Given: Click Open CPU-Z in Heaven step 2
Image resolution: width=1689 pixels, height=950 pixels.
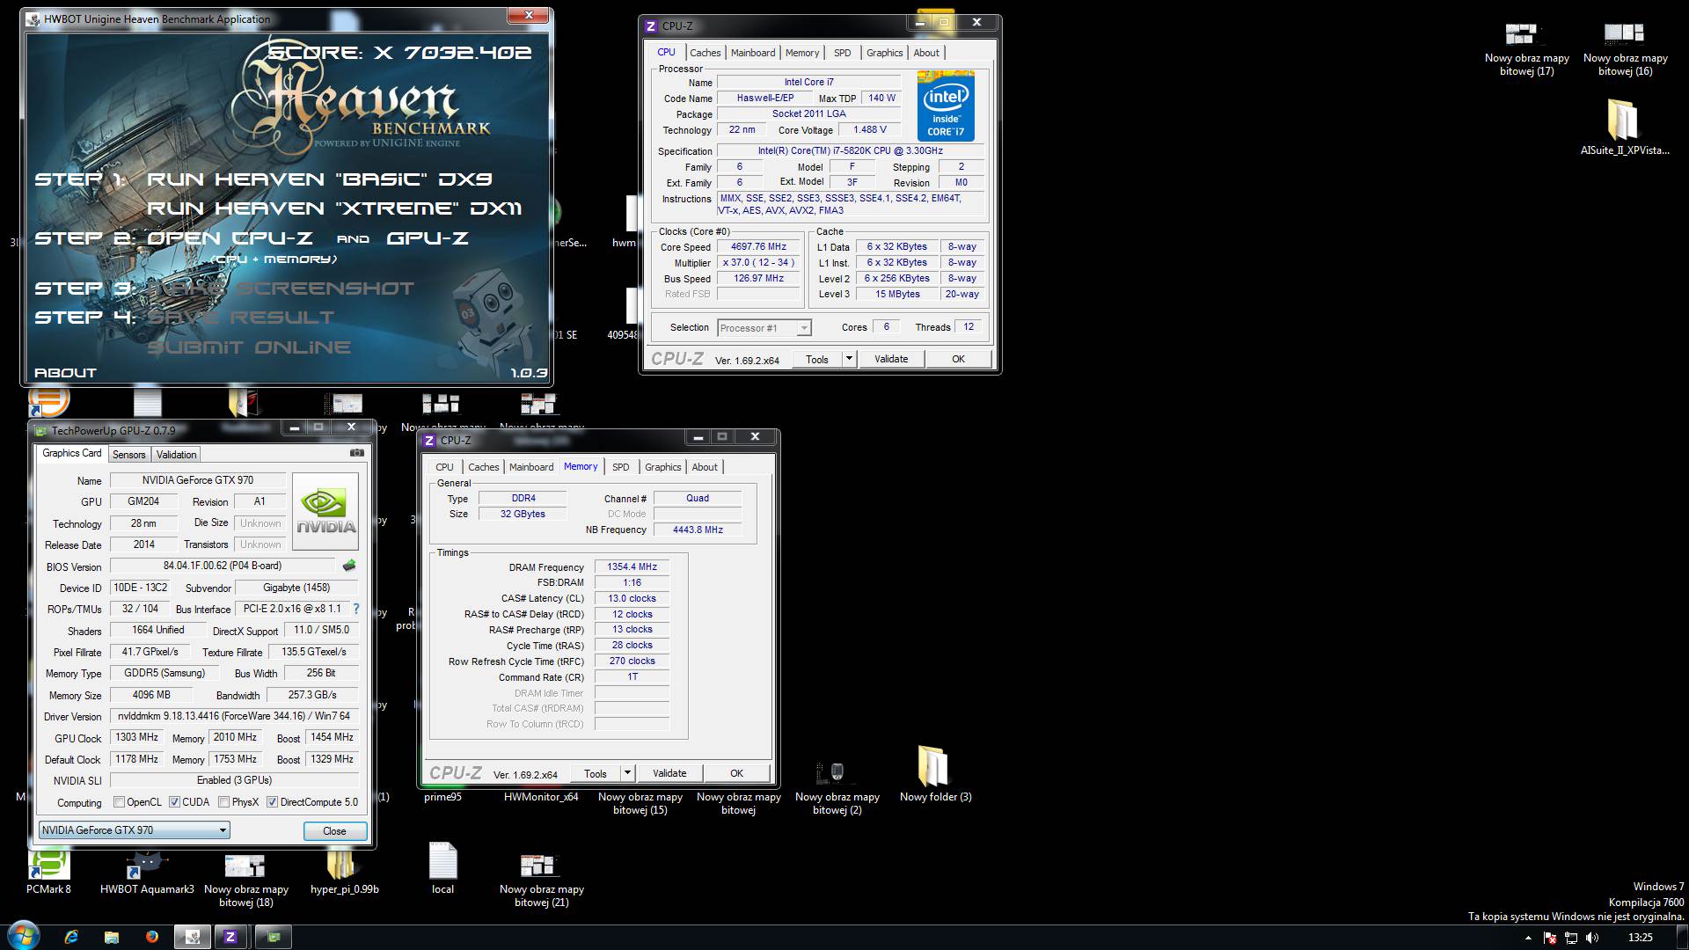Looking at the screenshot, I should [230, 238].
